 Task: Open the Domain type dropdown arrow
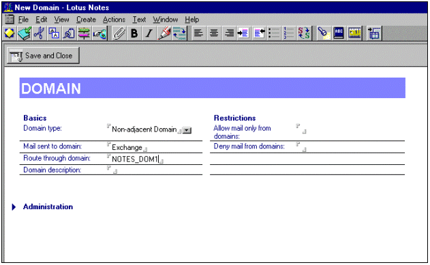(187, 130)
